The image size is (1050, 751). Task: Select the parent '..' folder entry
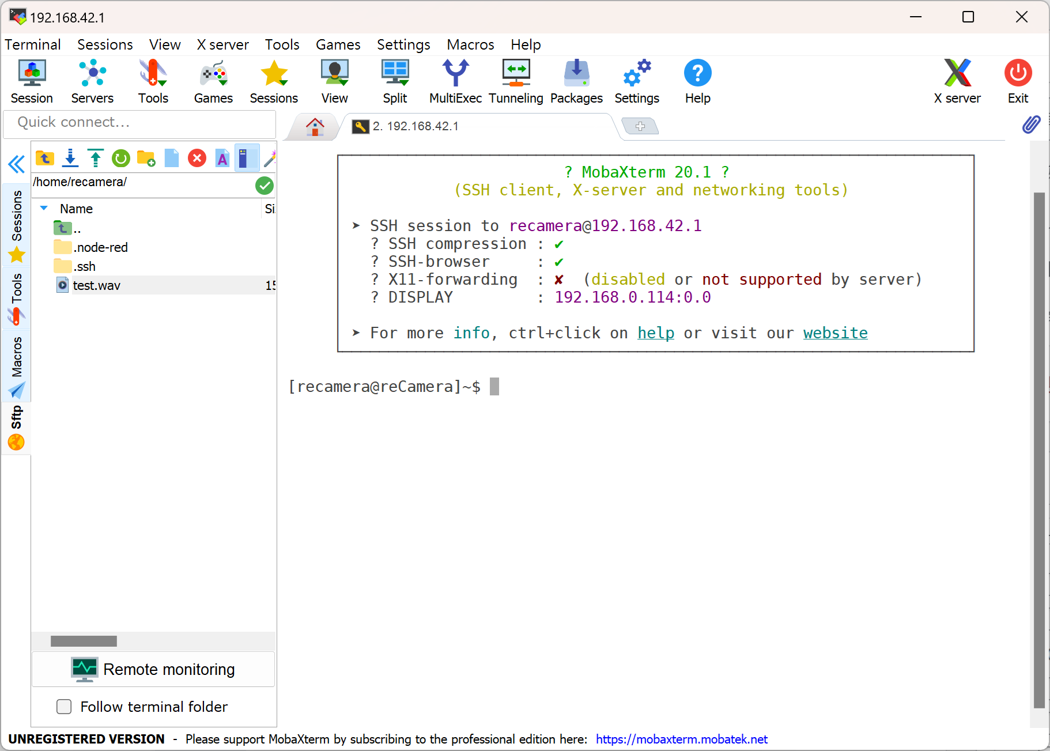(x=67, y=228)
